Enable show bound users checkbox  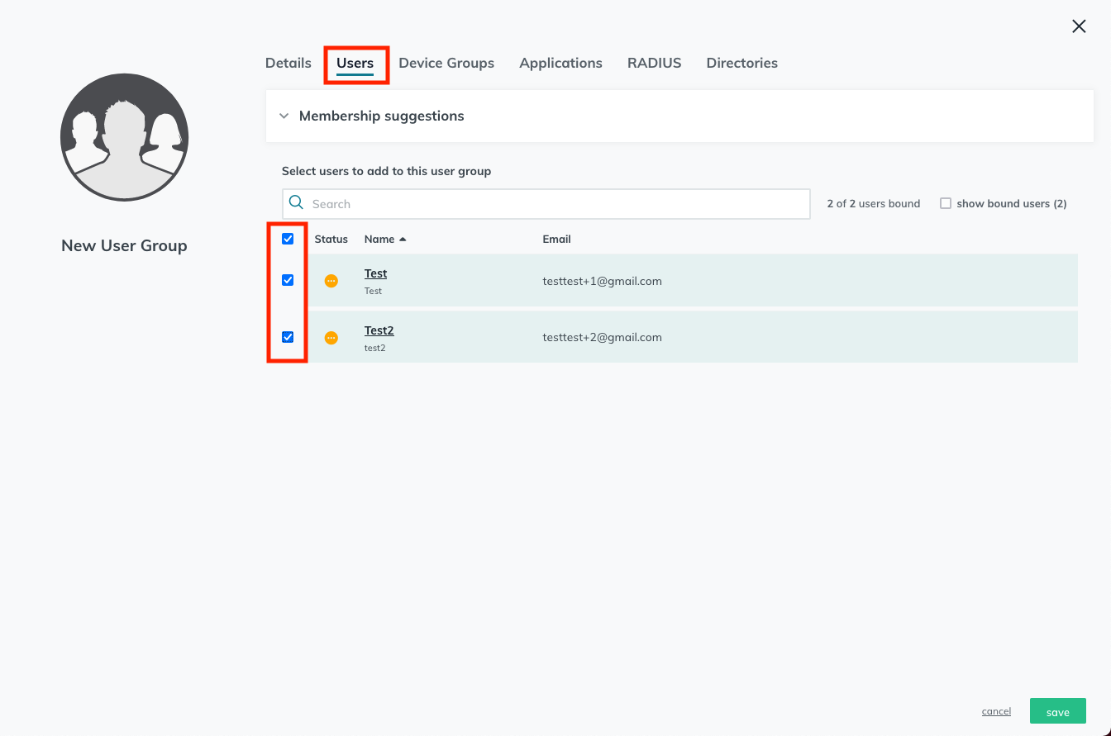pos(946,203)
